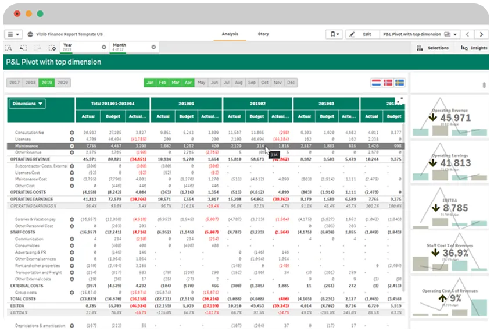This screenshot has width=494, height=331.
Task: Open the hamburger navigation menu
Action: coord(13,34)
